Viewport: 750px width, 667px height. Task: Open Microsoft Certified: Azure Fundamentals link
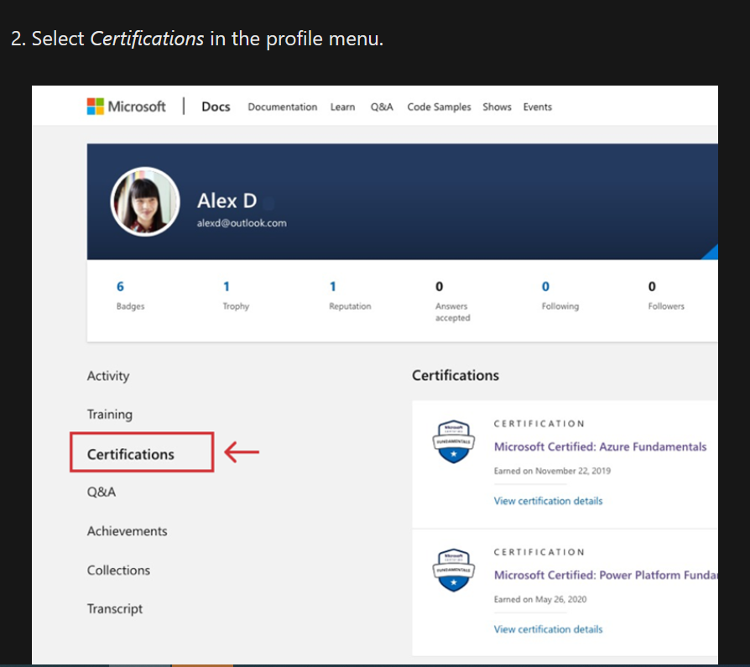click(x=601, y=446)
